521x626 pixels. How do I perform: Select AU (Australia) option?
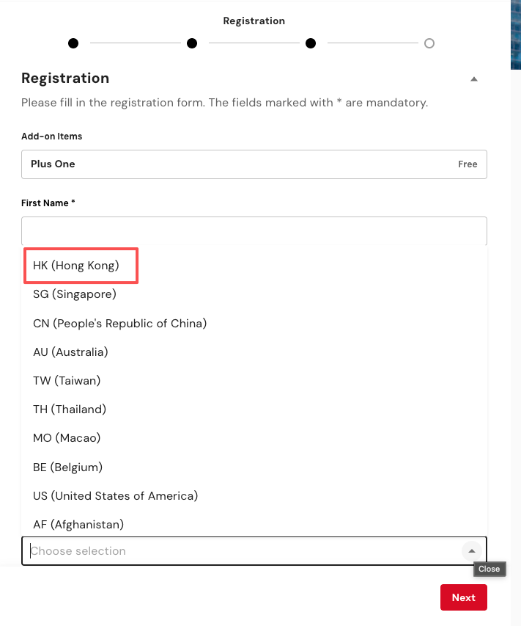tap(70, 352)
